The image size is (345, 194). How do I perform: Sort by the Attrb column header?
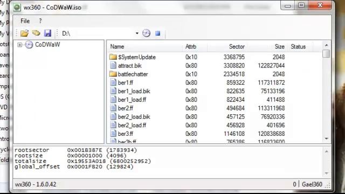(191, 47)
